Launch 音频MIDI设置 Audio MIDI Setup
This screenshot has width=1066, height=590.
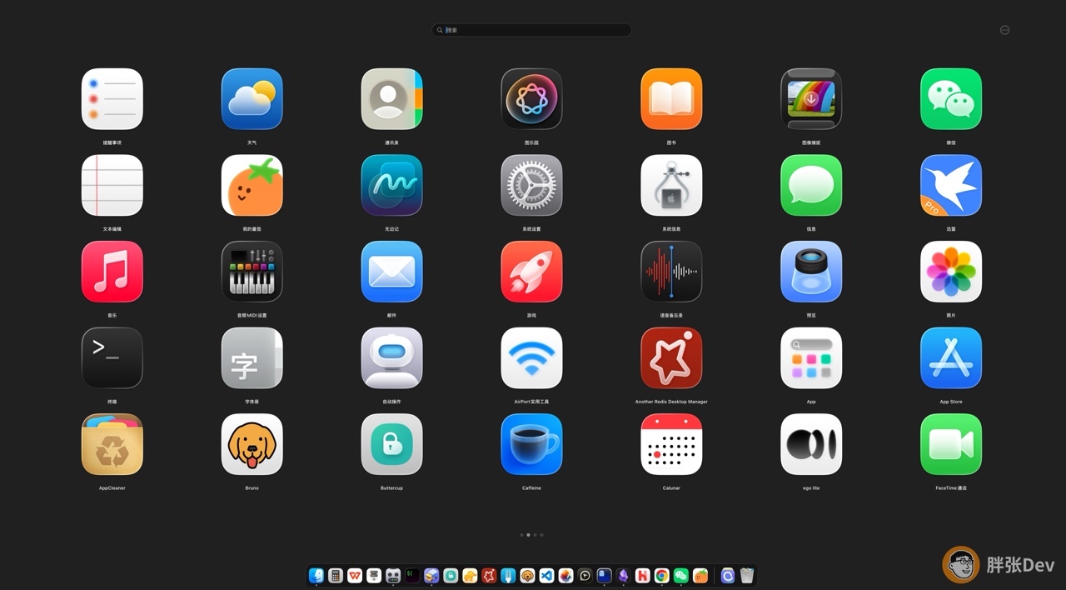252,272
